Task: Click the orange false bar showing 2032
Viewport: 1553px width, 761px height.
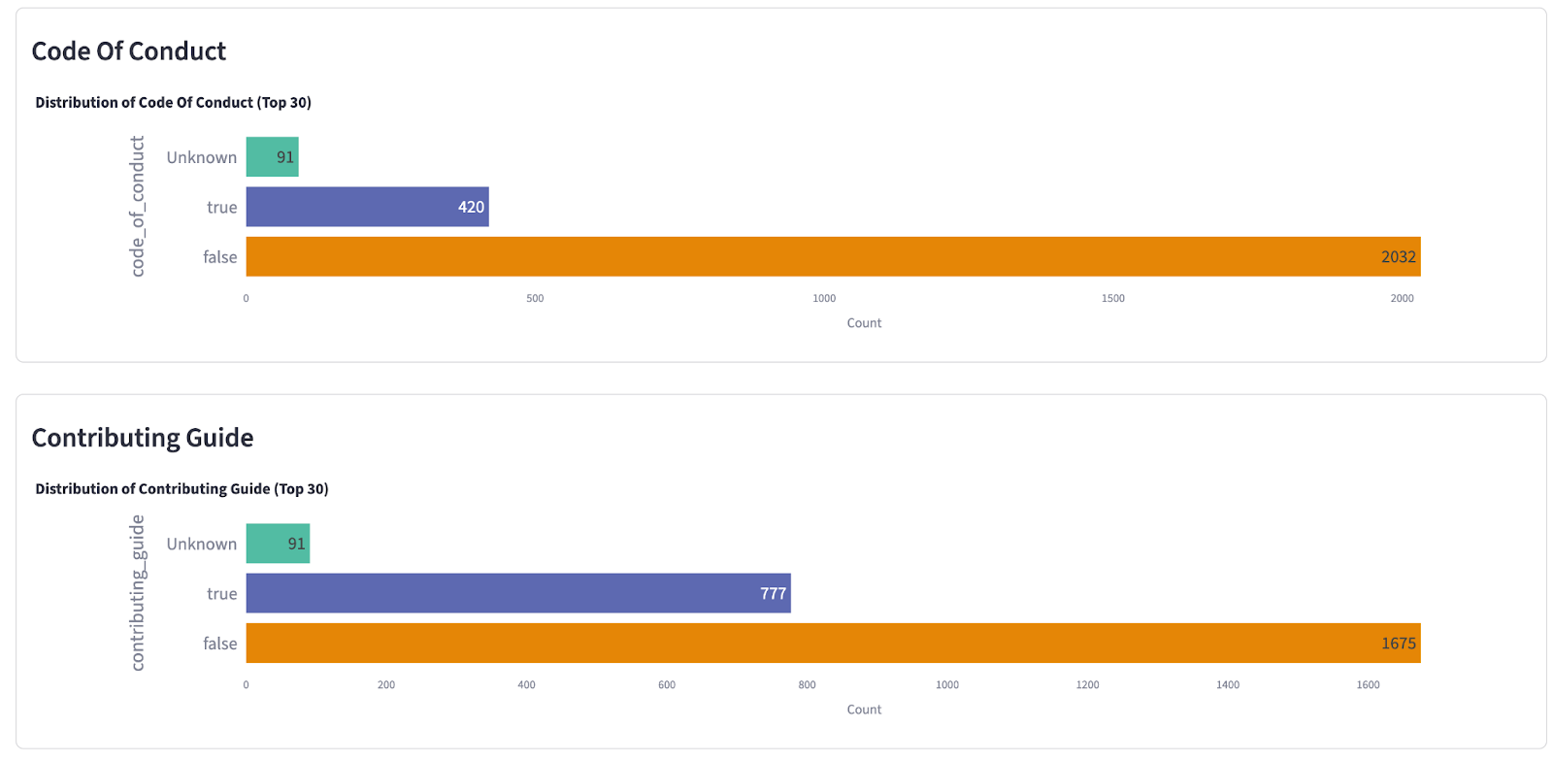Action: [833, 257]
